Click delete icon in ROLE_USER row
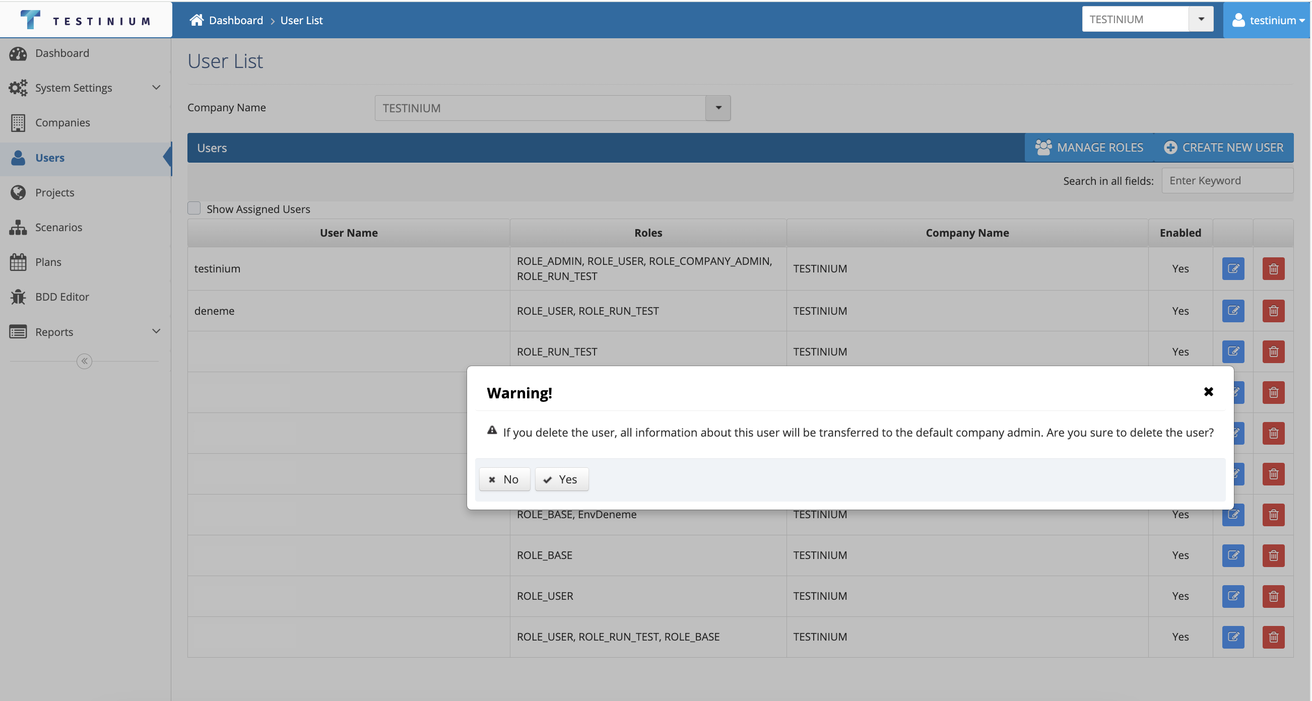1312x701 pixels. pyautogui.click(x=1273, y=596)
